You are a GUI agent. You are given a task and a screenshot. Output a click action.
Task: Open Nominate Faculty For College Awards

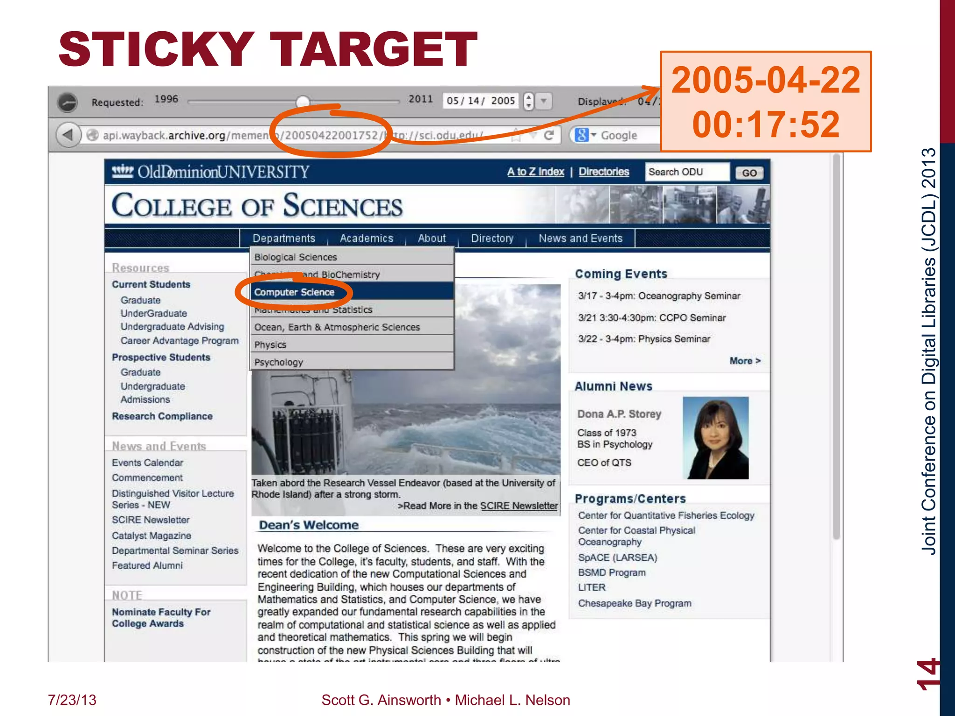[x=161, y=618]
